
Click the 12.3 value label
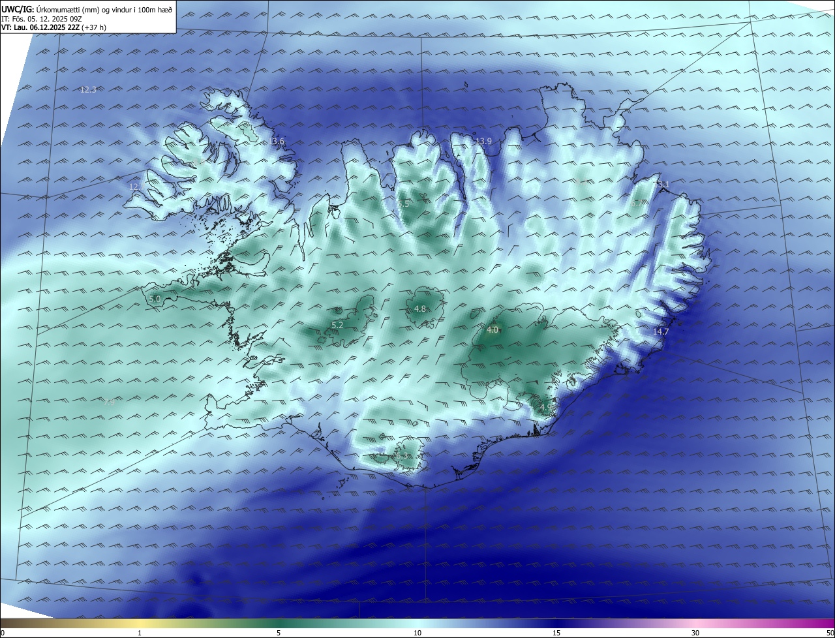click(x=88, y=90)
